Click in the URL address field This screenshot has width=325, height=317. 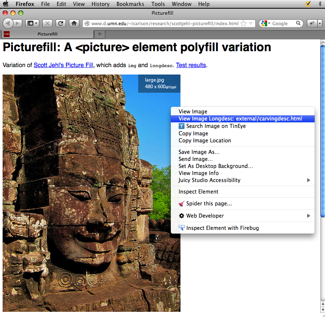(163, 23)
